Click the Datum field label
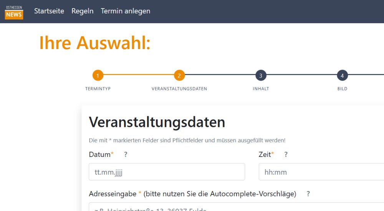384x211 pixels. tap(100, 155)
